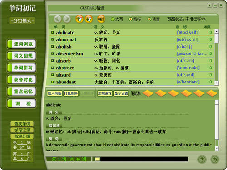227x170 pixels.
Task: Click the detail pane scrollbar down arrow
Action: [x=217, y=149]
